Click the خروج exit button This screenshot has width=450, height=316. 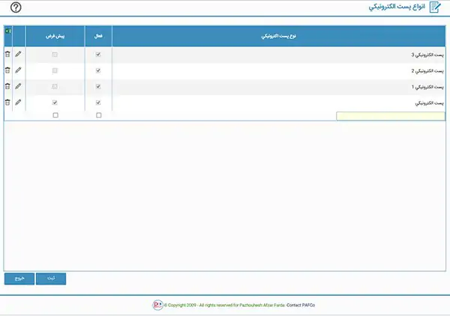coord(19,279)
